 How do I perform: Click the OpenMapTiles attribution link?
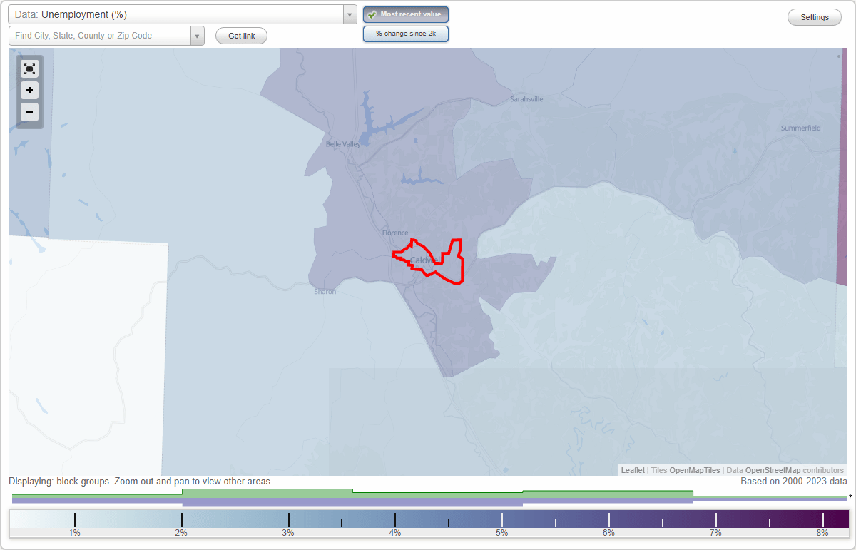tap(694, 470)
